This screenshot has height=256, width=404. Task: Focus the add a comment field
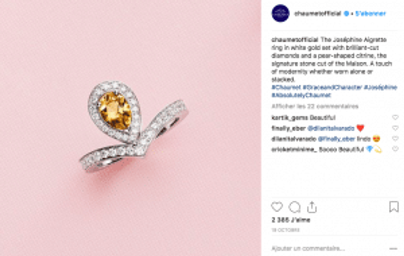click(329, 248)
